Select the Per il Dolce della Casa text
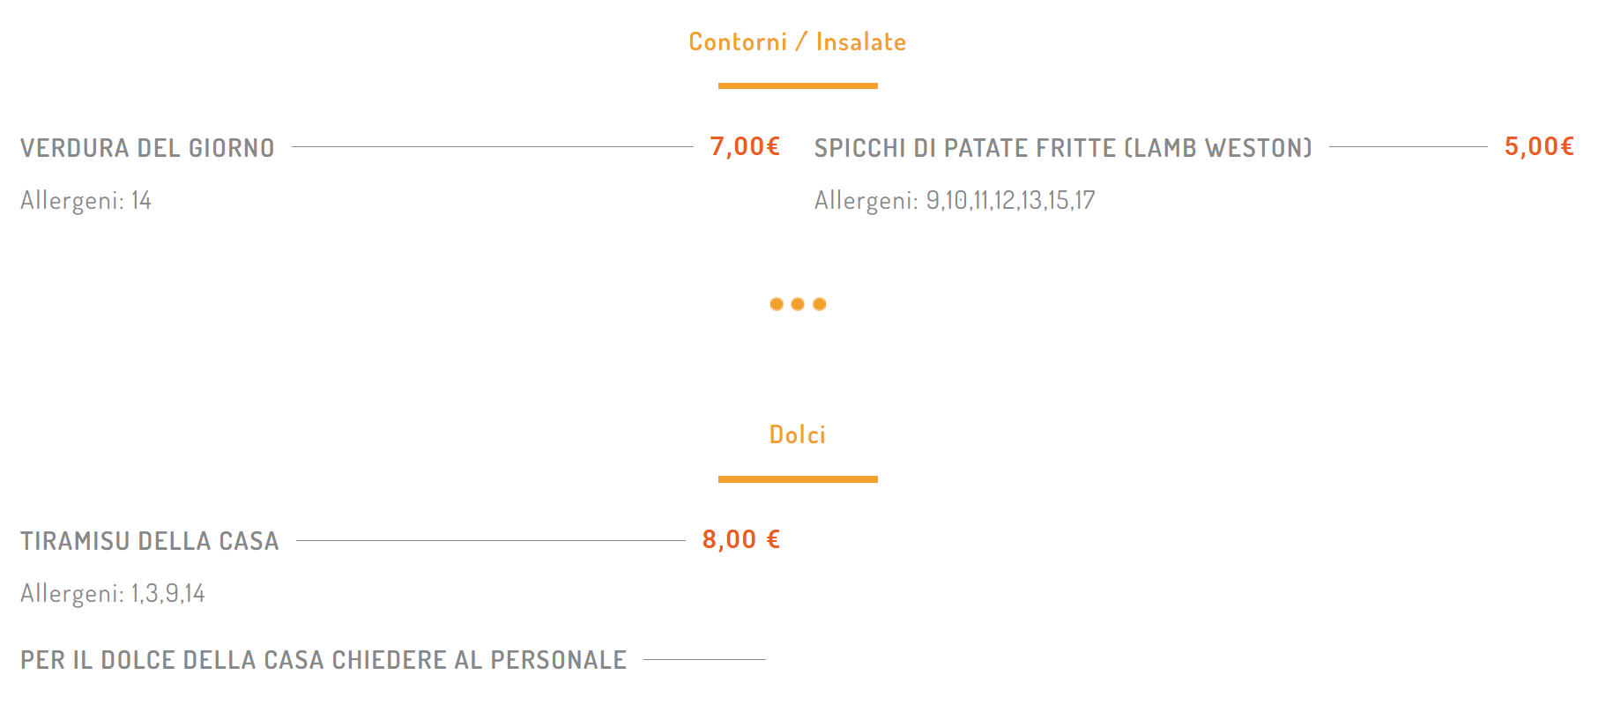1606x712 pixels. click(323, 660)
